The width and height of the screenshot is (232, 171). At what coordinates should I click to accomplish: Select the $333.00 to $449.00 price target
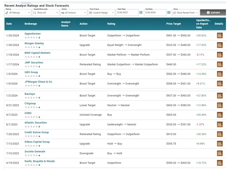(178, 45)
